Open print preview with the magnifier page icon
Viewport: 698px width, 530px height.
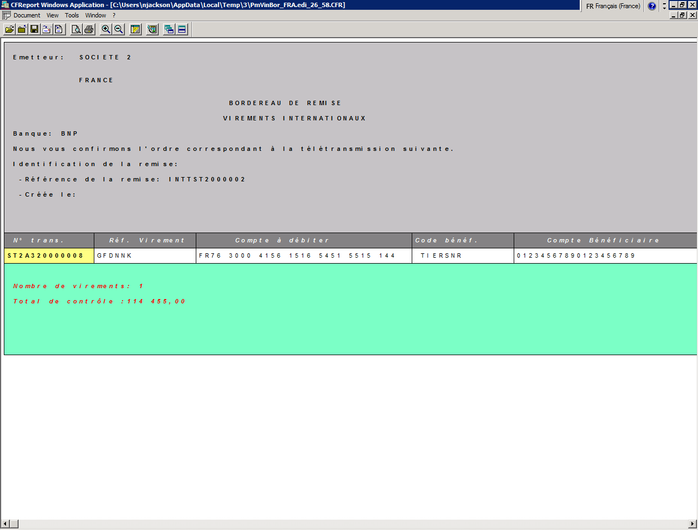click(x=76, y=29)
